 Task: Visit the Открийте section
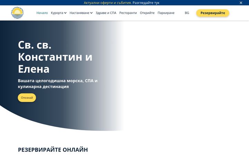point(147,13)
